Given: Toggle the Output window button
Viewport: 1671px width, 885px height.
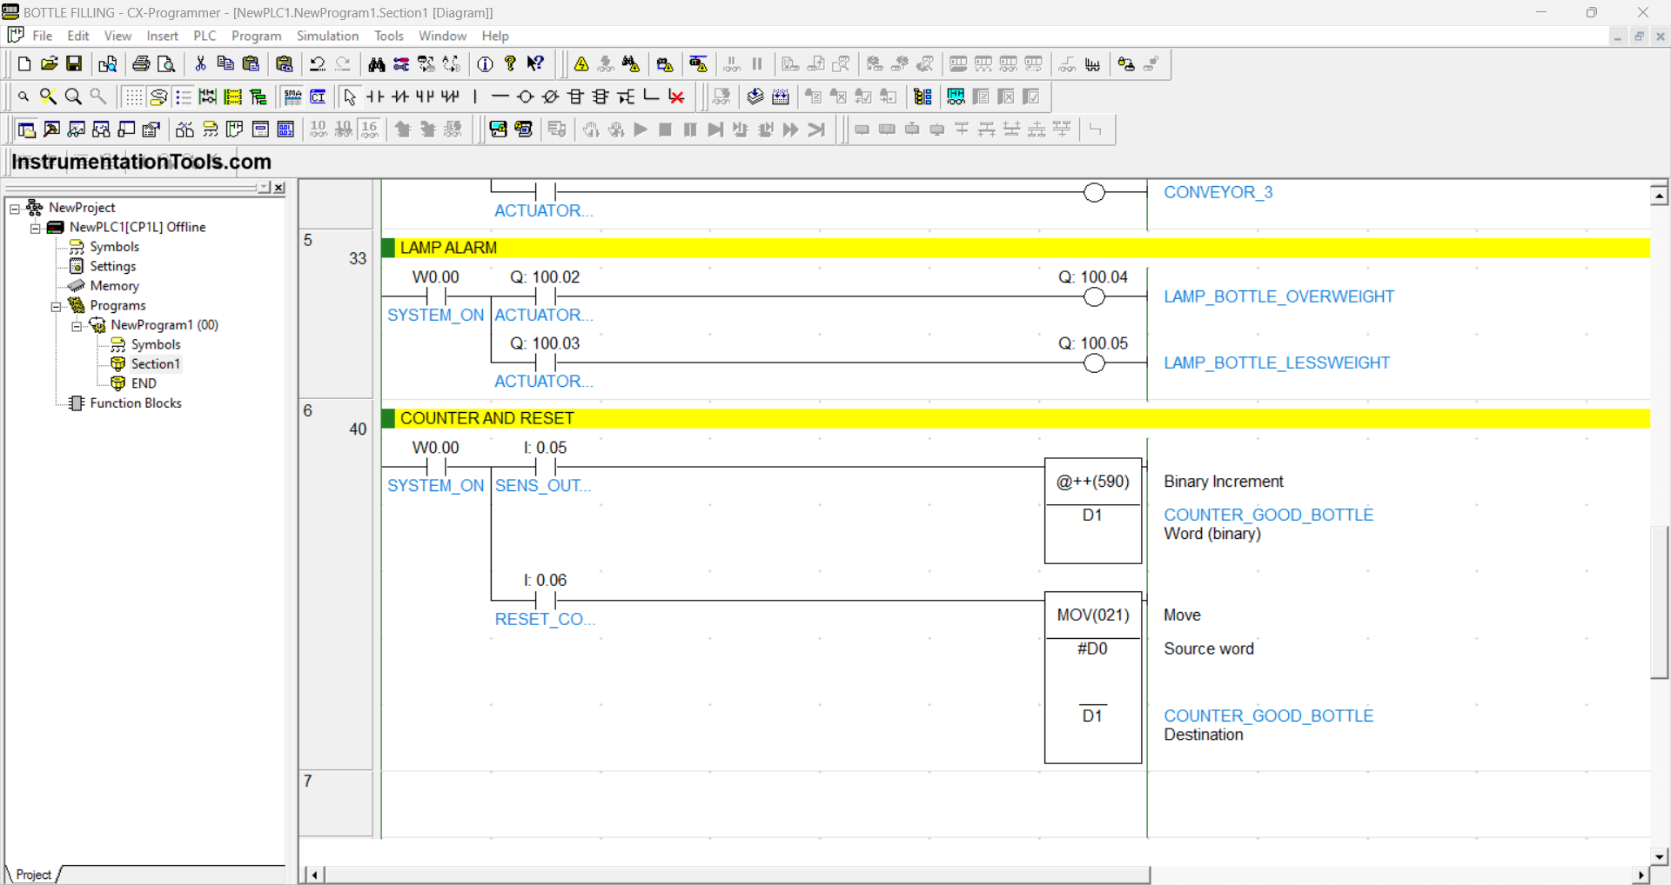Looking at the screenshot, I should [x=52, y=130].
